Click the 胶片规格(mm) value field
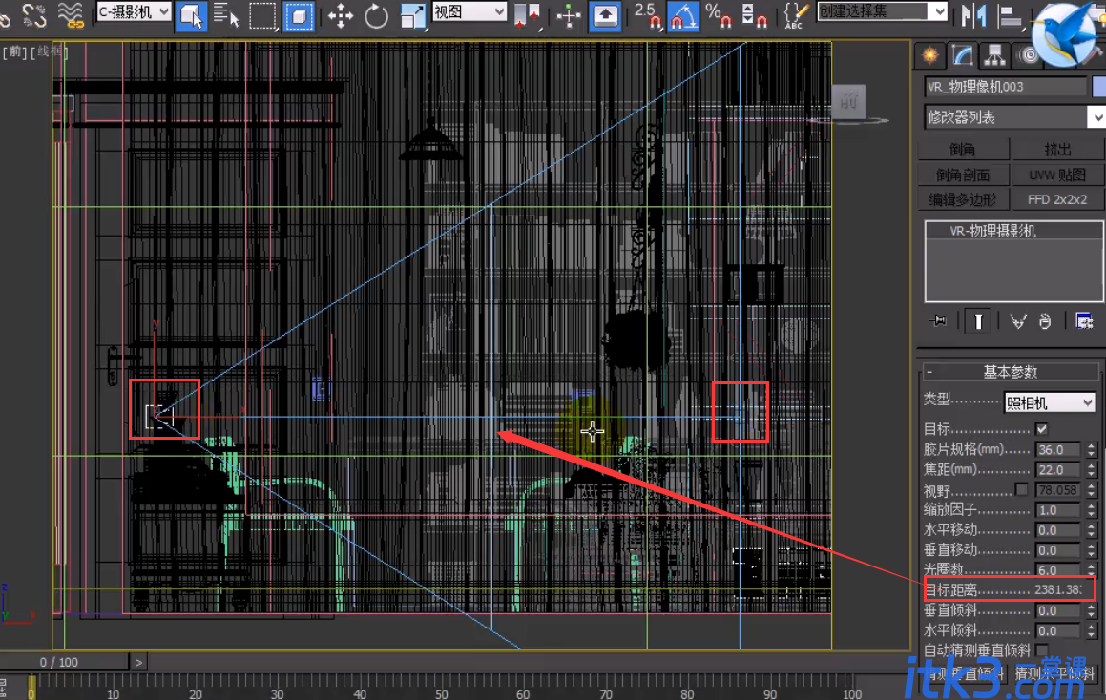Screen dimensions: 1106x700 [1058, 450]
